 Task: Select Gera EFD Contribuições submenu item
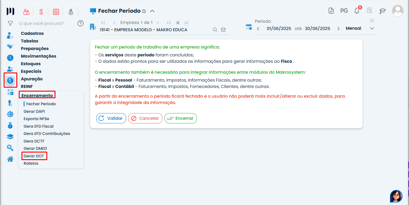pos(47,134)
